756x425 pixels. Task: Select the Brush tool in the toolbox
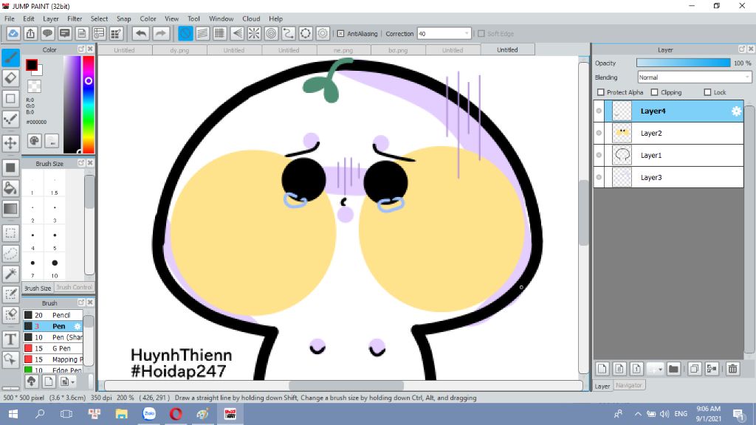click(10, 58)
